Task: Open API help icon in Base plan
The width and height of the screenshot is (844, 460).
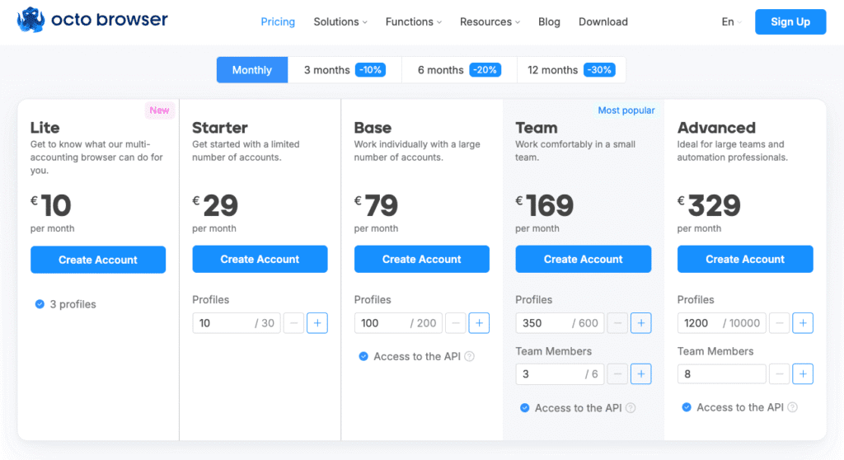Action: (x=469, y=356)
